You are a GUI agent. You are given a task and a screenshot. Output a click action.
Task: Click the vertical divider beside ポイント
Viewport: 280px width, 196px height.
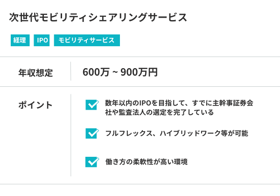click(70, 135)
